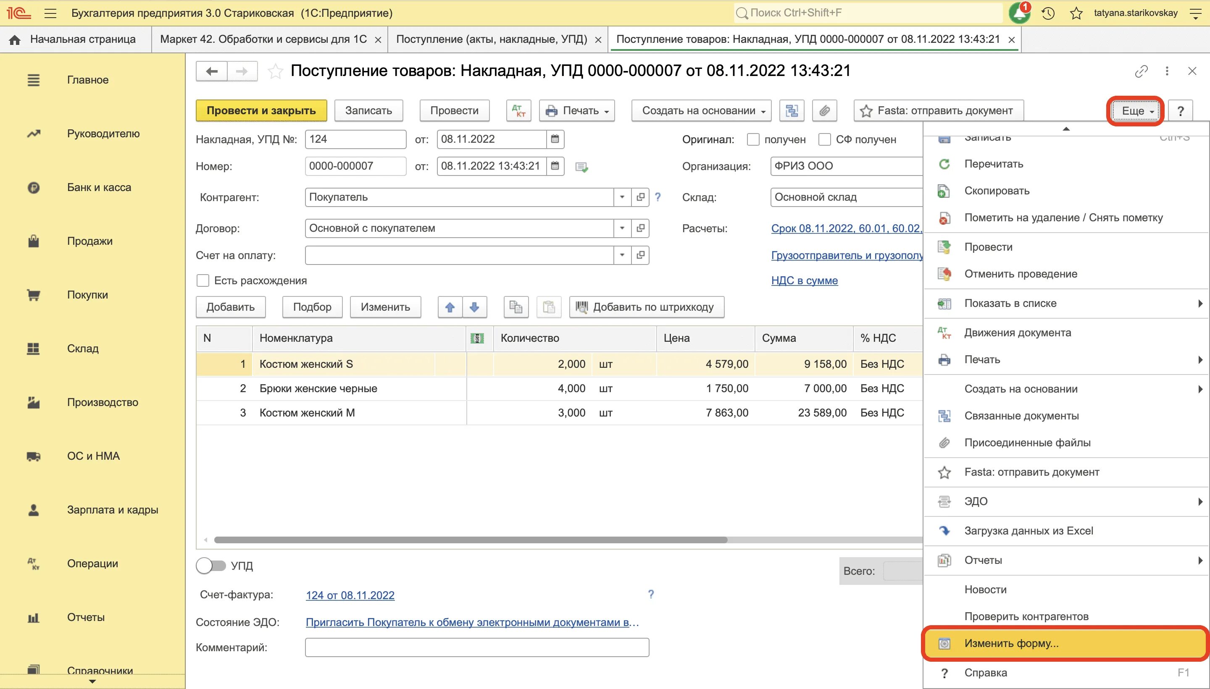Click the table's horizontal scrollbar
The image size is (1210, 689).
[x=470, y=540]
